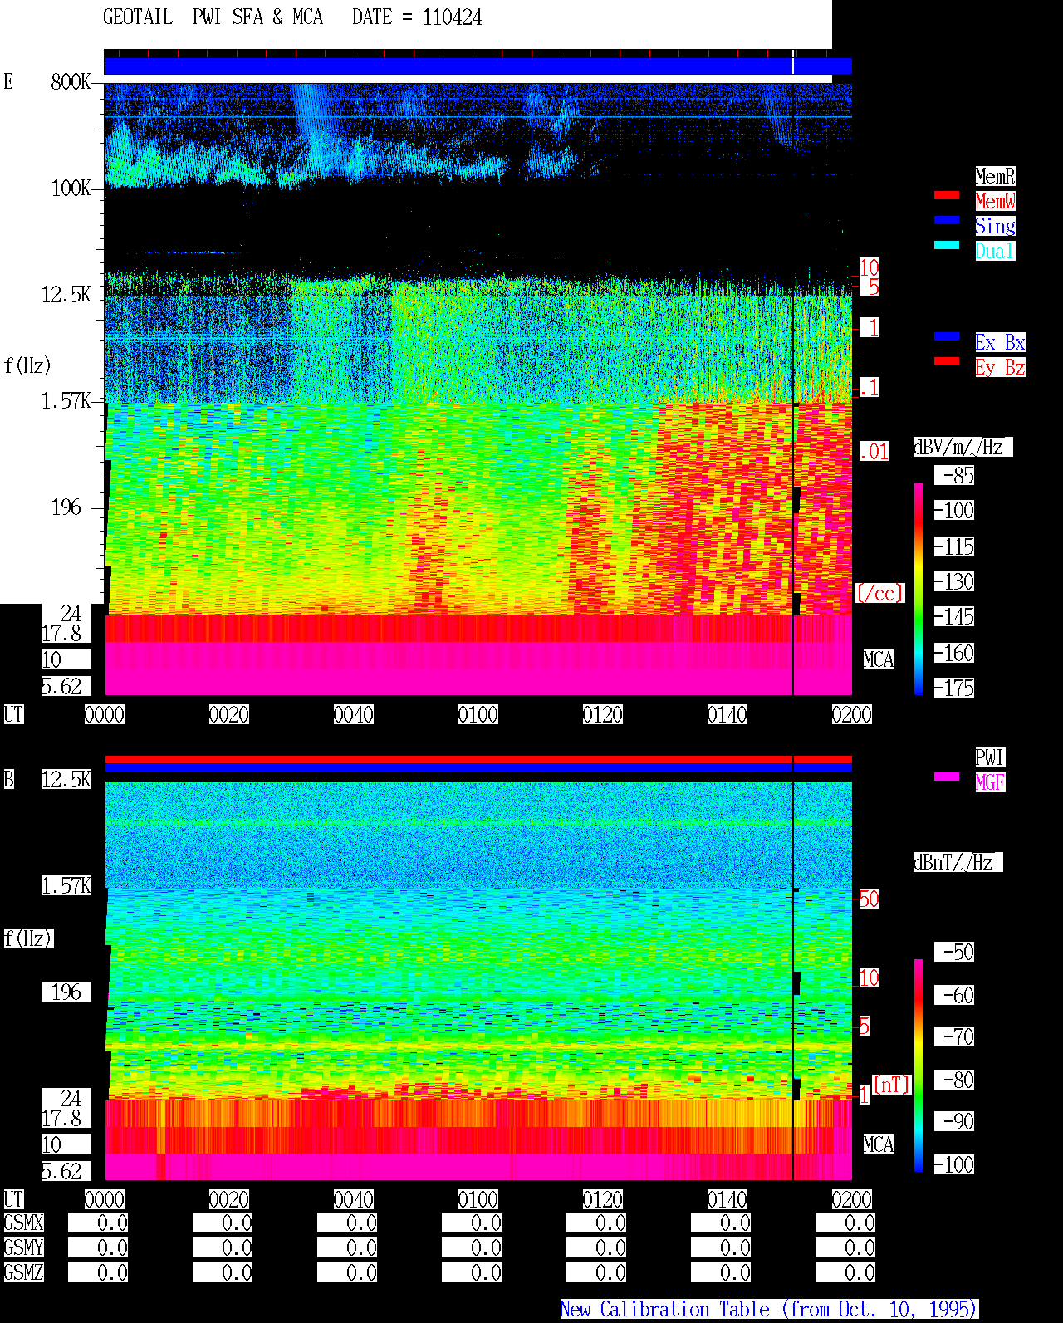Click the 196 label on the B panel
Viewport: 1063px width, 1323px height.
coord(66,992)
